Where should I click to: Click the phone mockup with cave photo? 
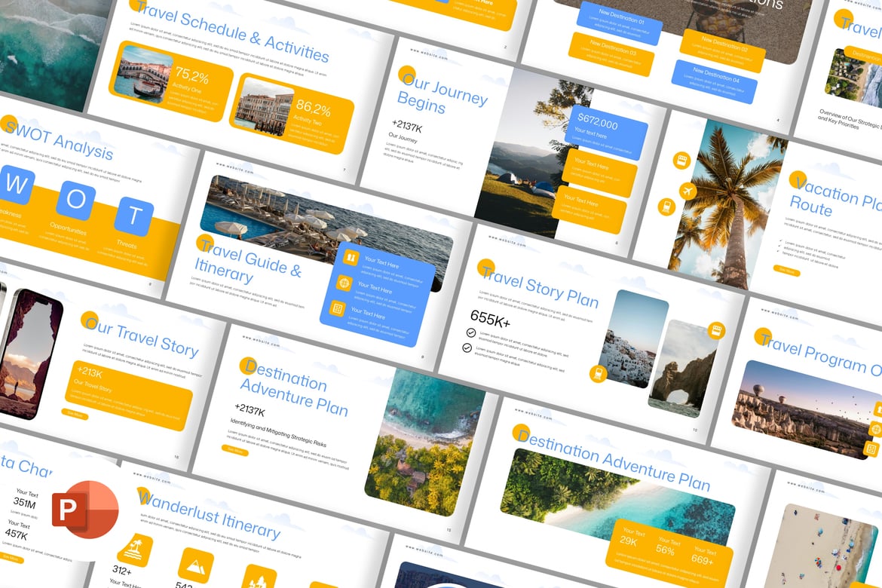[31, 354]
